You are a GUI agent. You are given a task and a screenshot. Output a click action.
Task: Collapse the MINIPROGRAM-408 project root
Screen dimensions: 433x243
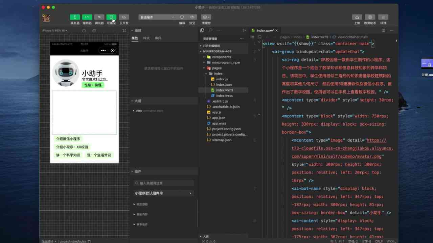coord(223,51)
